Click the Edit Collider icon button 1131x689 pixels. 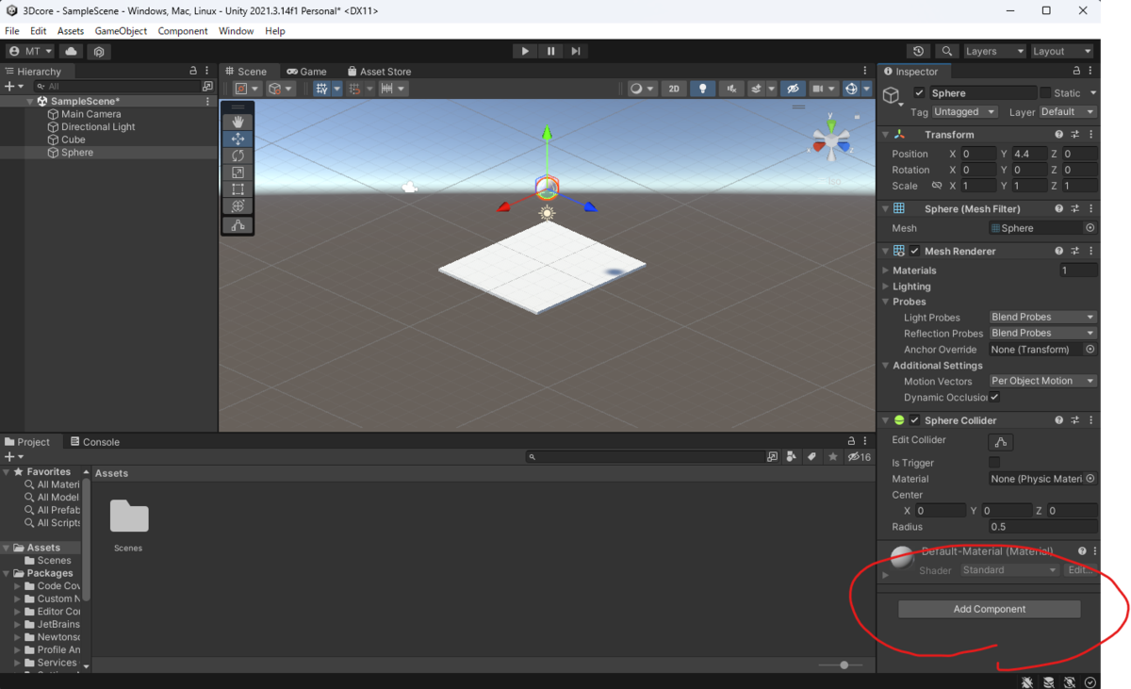coord(1001,442)
